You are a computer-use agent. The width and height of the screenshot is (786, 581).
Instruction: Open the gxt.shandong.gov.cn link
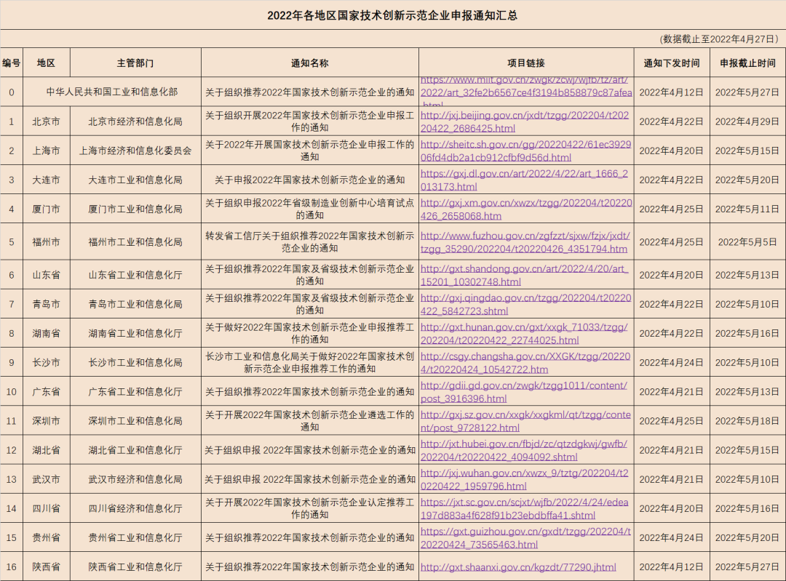pyautogui.click(x=524, y=275)
